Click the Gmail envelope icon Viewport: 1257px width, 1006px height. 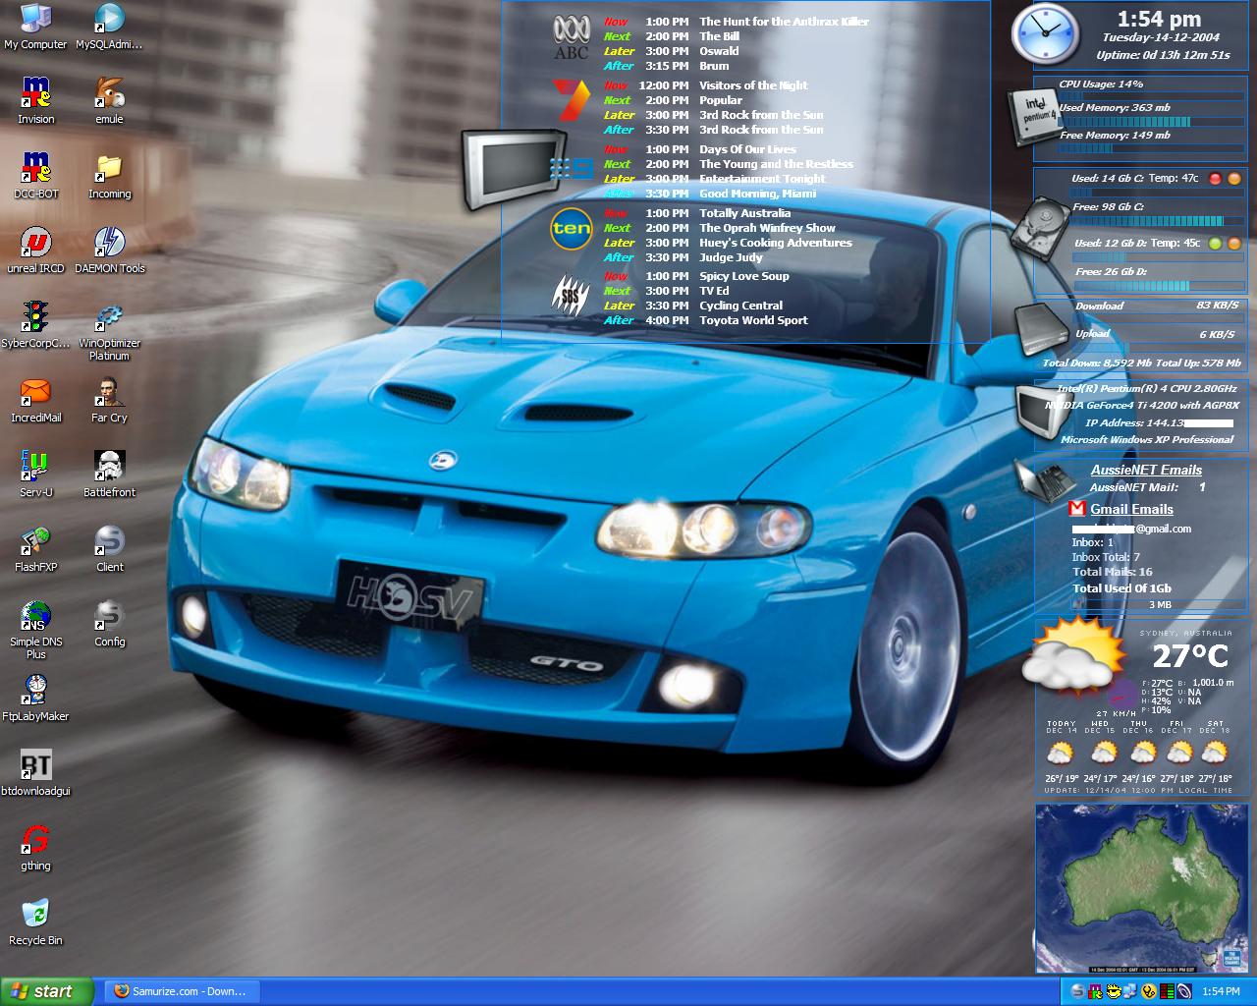pyautogui.click(x=1077, y=509)
